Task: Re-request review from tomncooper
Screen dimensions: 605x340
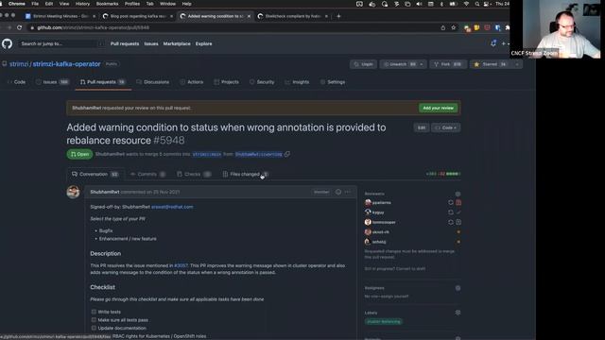Action: click(x=450, y=223)
